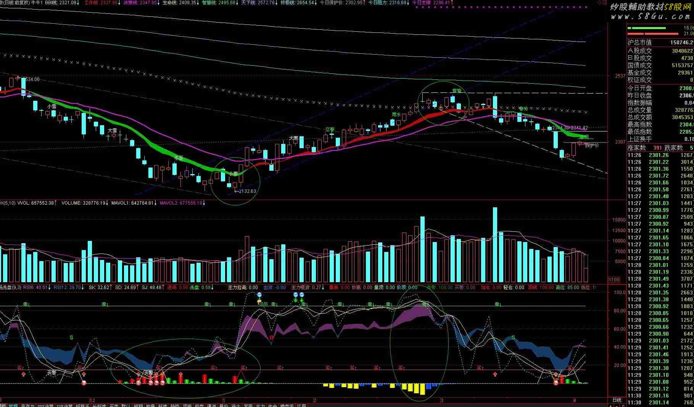
Task: Click the 终极线 indicator value
Action: (x=298, y=3)
